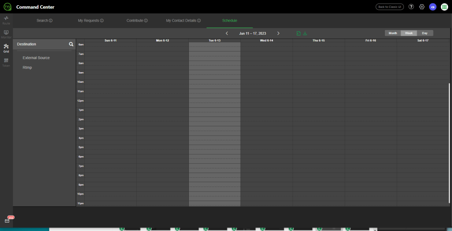The height and width of the screenshot is (231, 452).
Task: Open the user account avatar menu
Action: click(x=433, y=7)
